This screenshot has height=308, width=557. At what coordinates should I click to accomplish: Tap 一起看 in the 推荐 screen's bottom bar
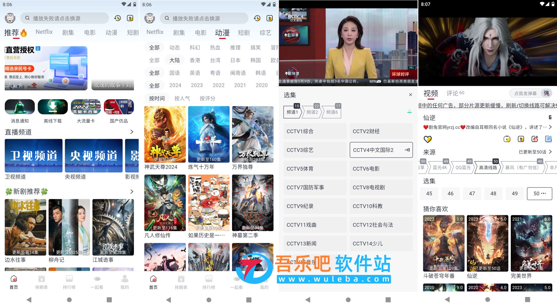coord(97,282)
